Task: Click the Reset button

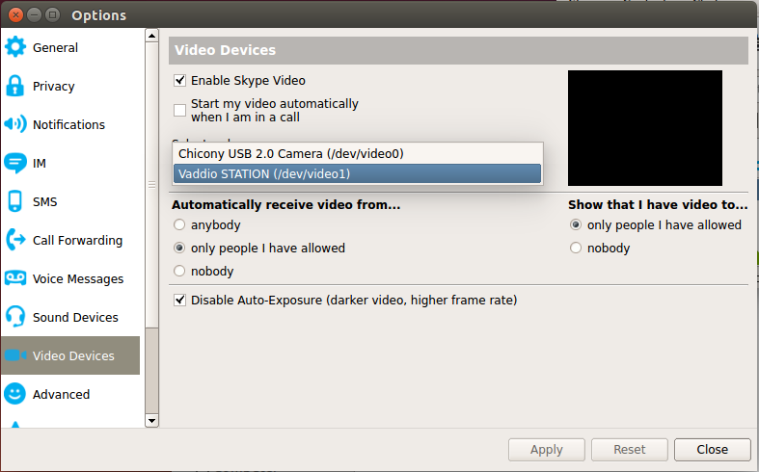Action: 629,450
